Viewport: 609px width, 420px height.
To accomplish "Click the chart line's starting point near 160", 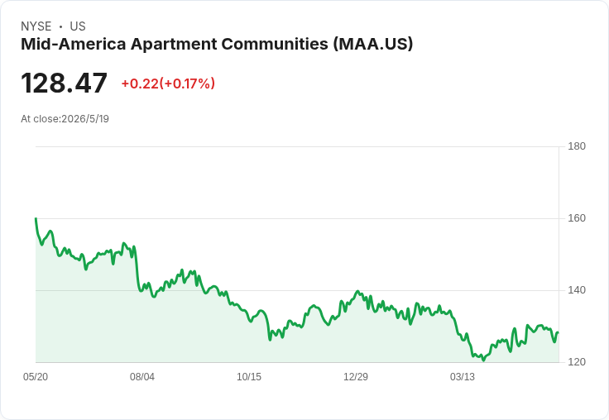I will [36, 218].
